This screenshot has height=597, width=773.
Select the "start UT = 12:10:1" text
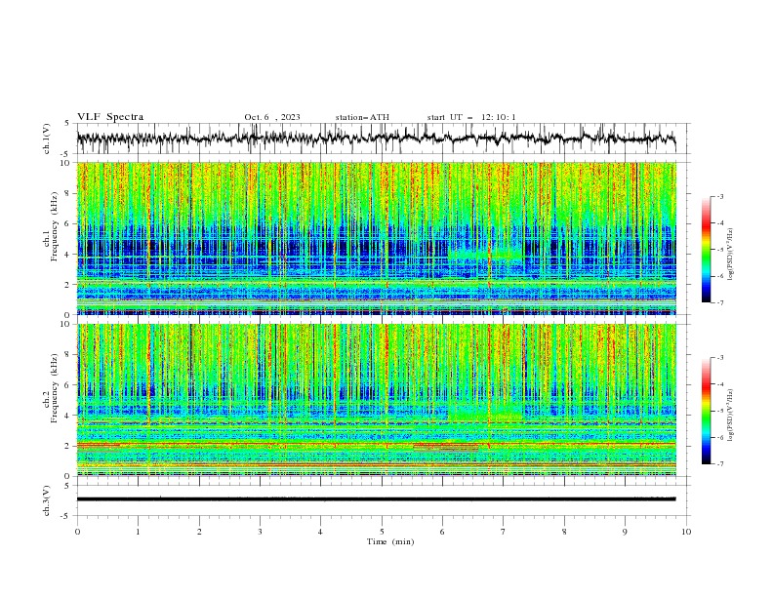471,117
